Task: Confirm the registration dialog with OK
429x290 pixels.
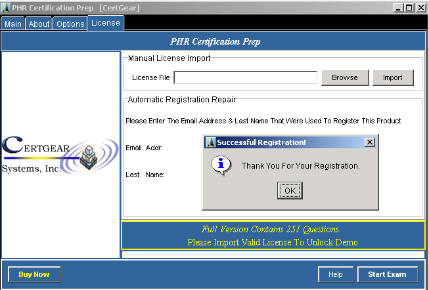Action: coord(290,190)
